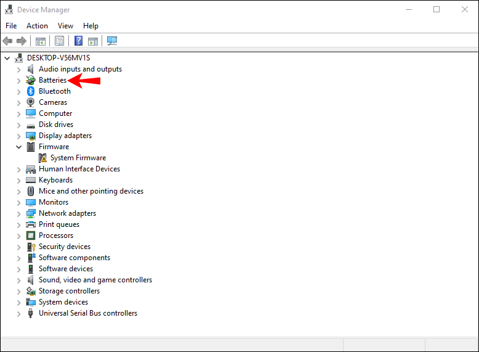Click the System Firmware warning icon

tap(42, 158)
